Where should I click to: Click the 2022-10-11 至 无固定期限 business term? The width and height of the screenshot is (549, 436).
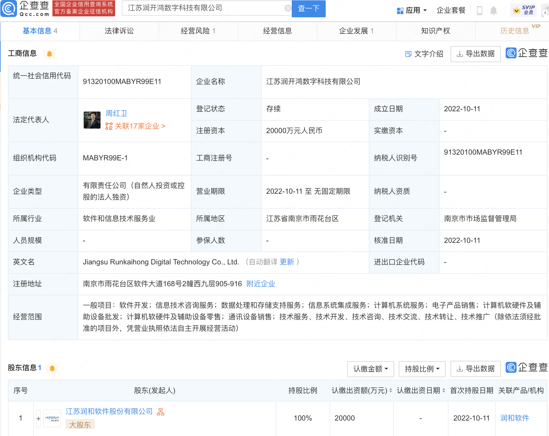[x=308, y=191]
